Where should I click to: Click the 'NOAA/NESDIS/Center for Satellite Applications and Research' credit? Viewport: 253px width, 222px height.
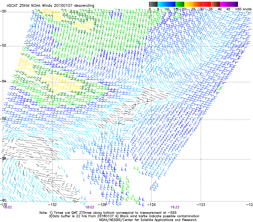(148, 220)
